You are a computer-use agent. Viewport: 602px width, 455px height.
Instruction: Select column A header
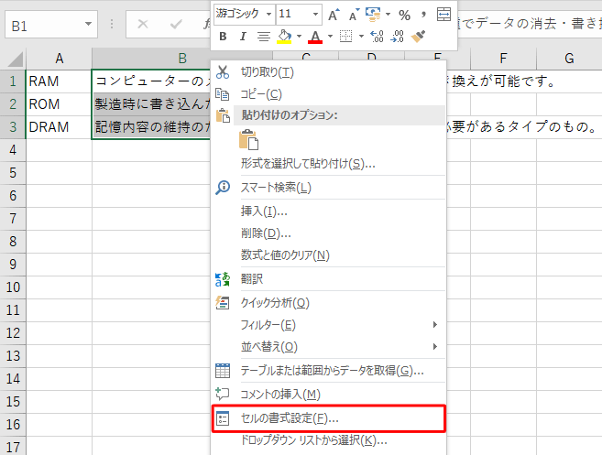[59, 59]
